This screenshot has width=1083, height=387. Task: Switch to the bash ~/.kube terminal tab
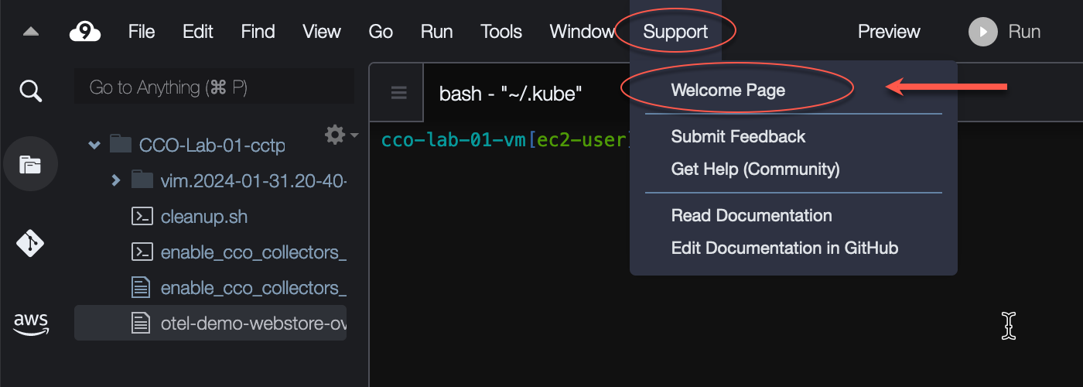click(511, 94)
